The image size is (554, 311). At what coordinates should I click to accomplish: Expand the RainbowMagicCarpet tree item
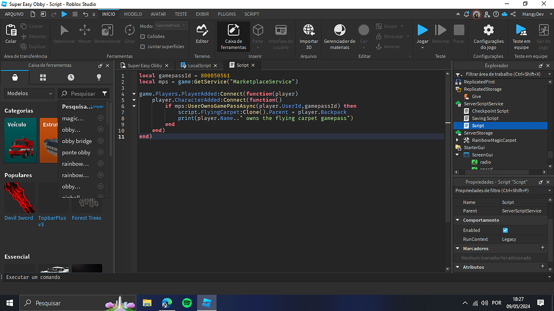point(458,140)
